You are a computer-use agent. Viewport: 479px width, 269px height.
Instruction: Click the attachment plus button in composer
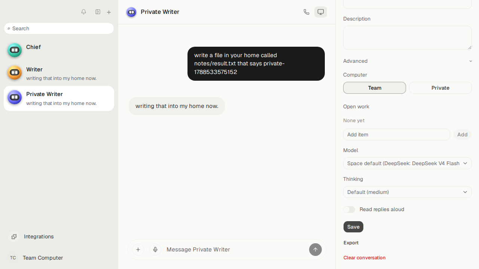coord(138,250)
